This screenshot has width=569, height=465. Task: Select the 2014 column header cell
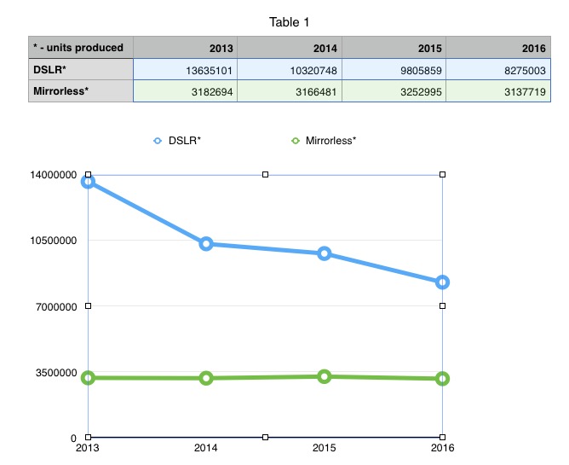pos(290,47)
